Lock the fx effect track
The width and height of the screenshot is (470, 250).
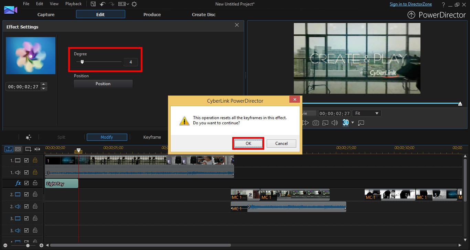[x=35, y=183]
